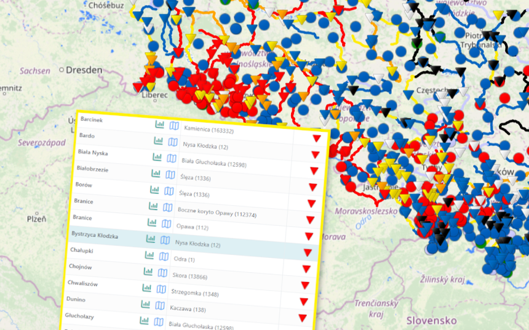Click river cell Odra (1)
The image size is (529, 330).
coord(184,259)
